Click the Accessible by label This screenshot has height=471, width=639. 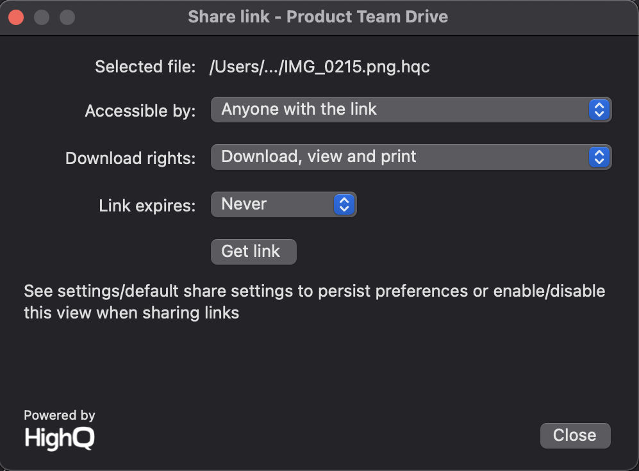140,111
